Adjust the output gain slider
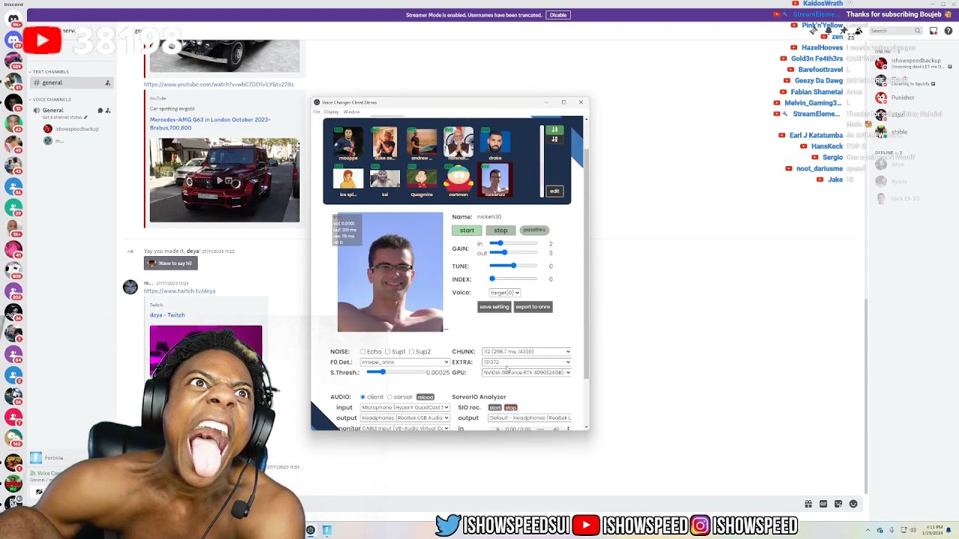Image resolution: width=959 pixels, height=539 pixels. 513,253
